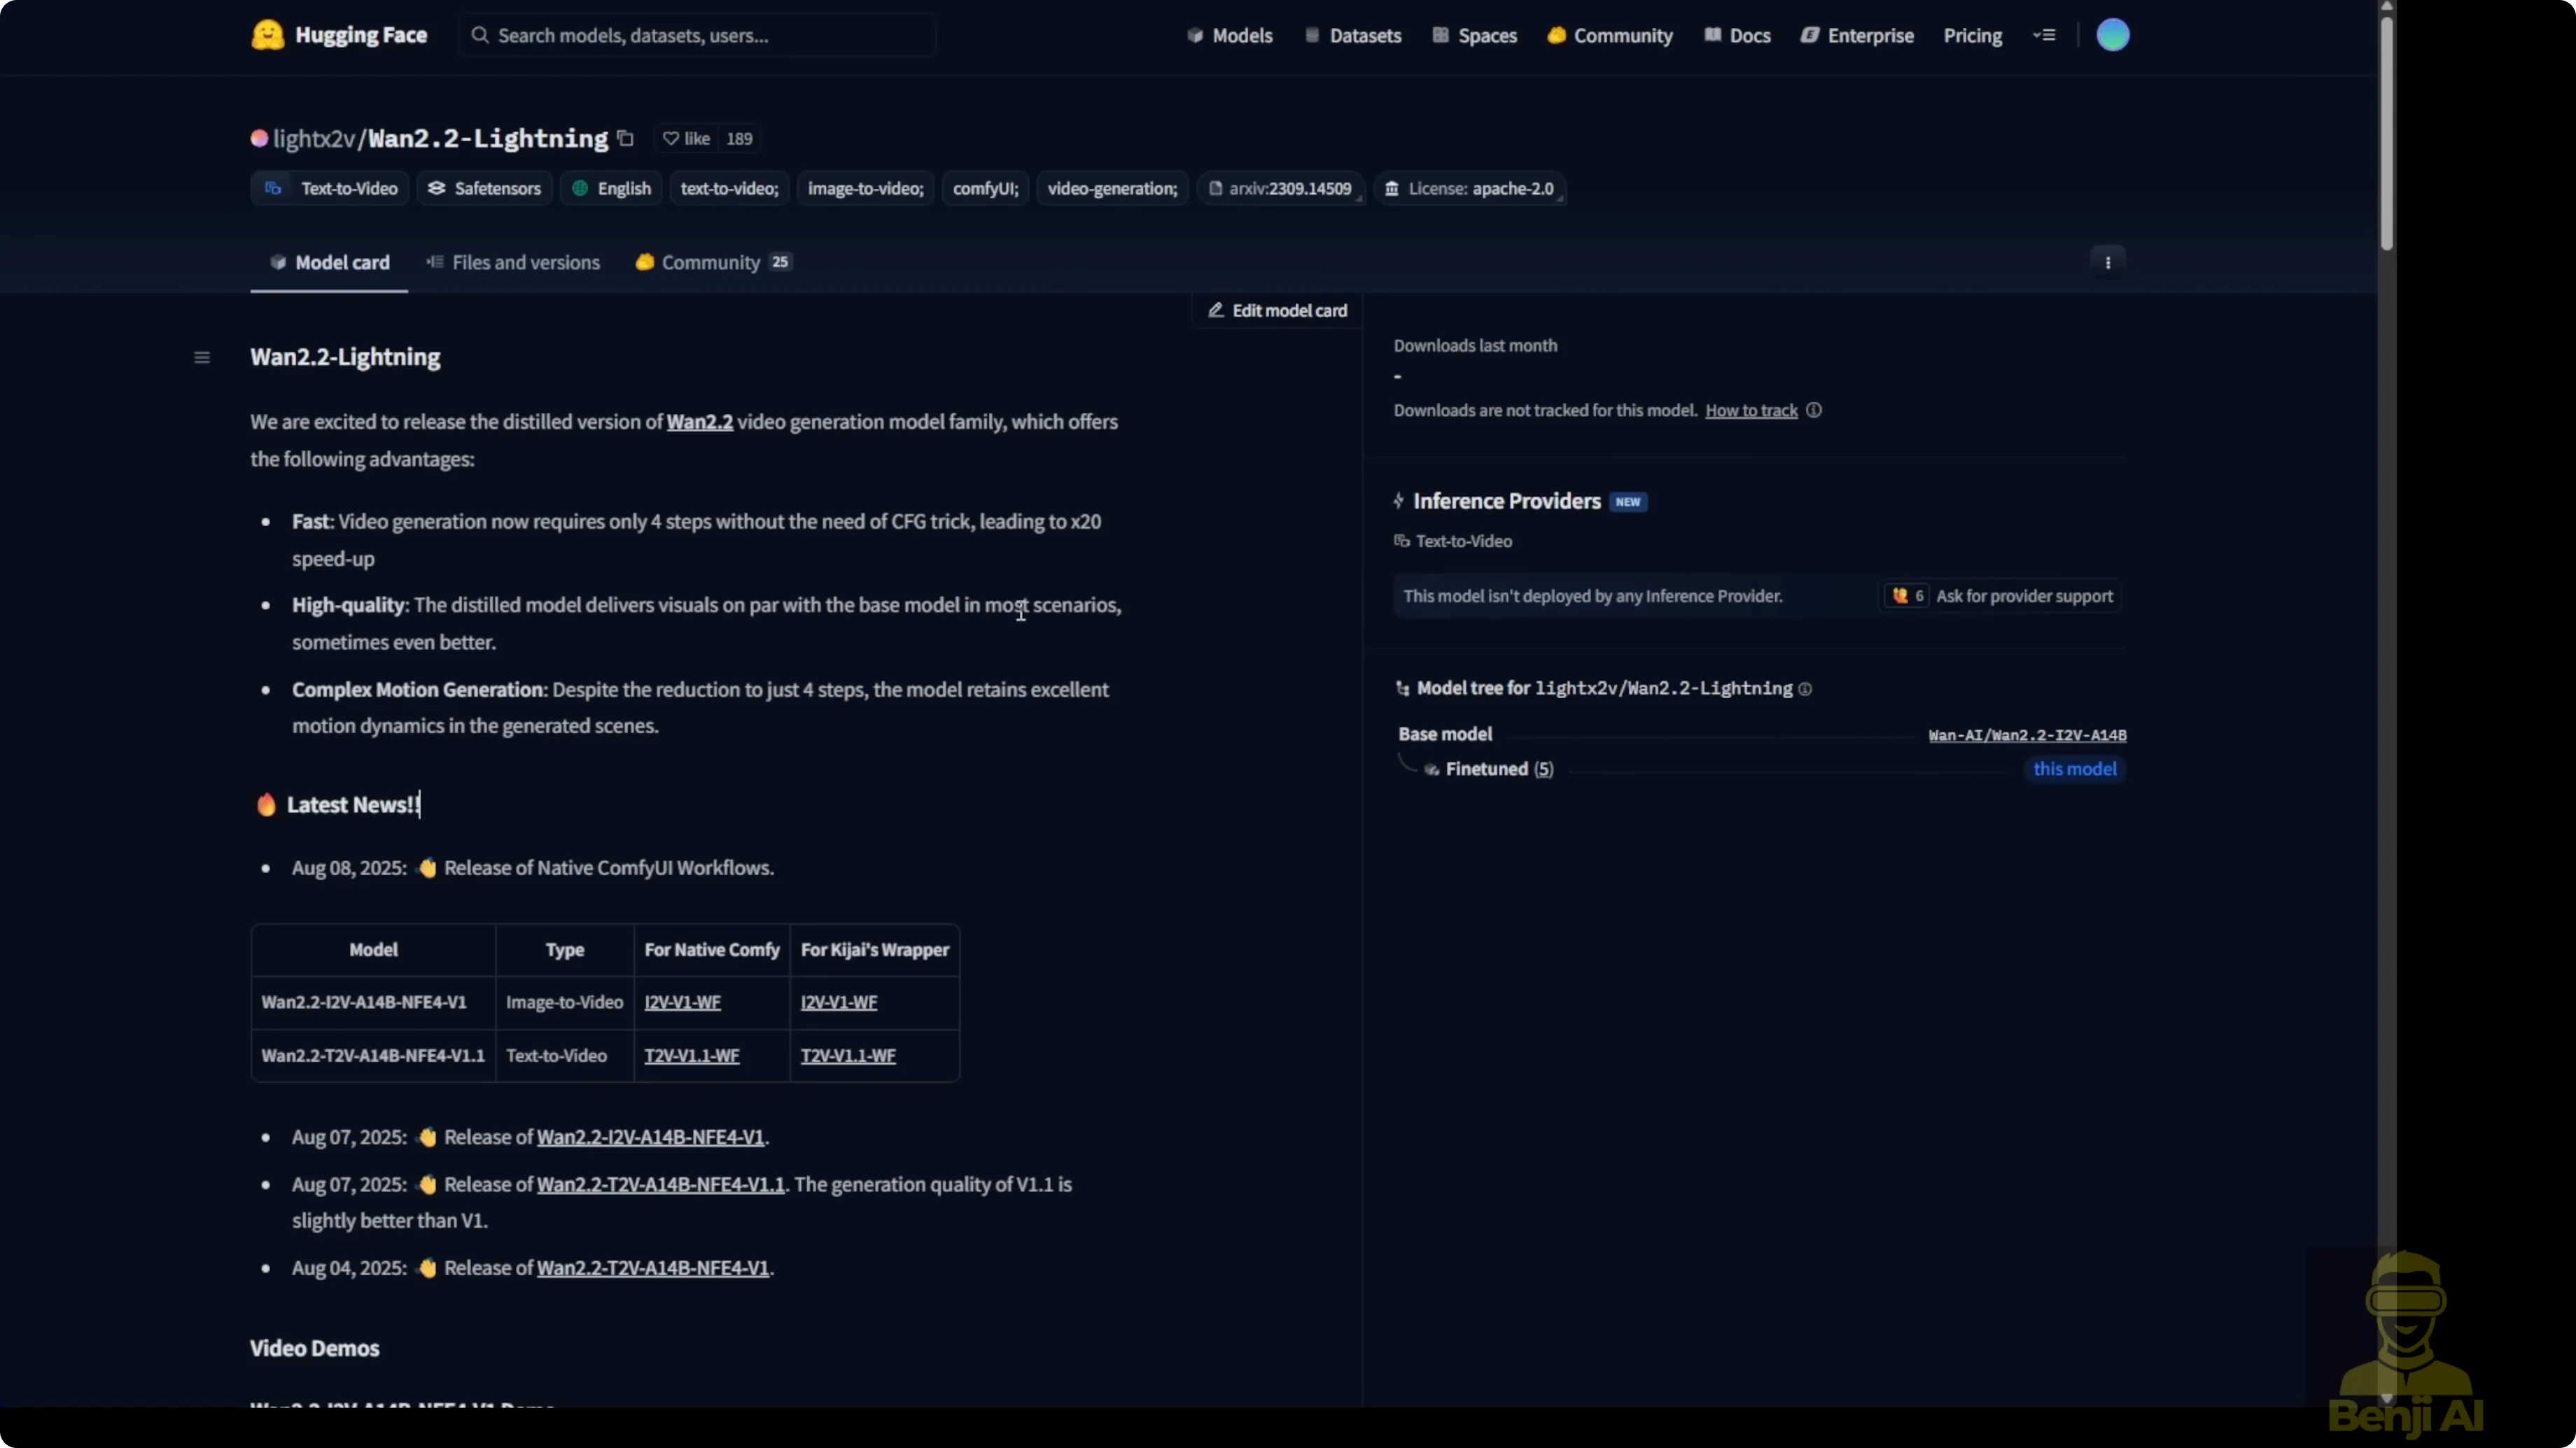Click the model tree info icon
2576x1448 pixels.
click(x=1805, y=688)
